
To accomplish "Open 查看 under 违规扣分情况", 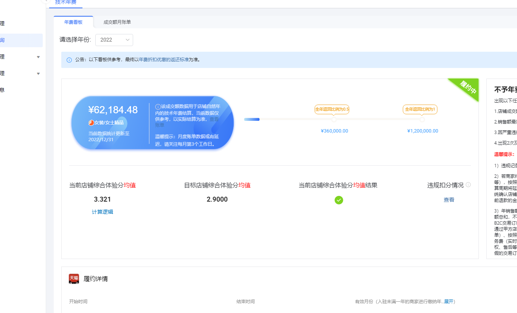I will (x=449, y=200).
